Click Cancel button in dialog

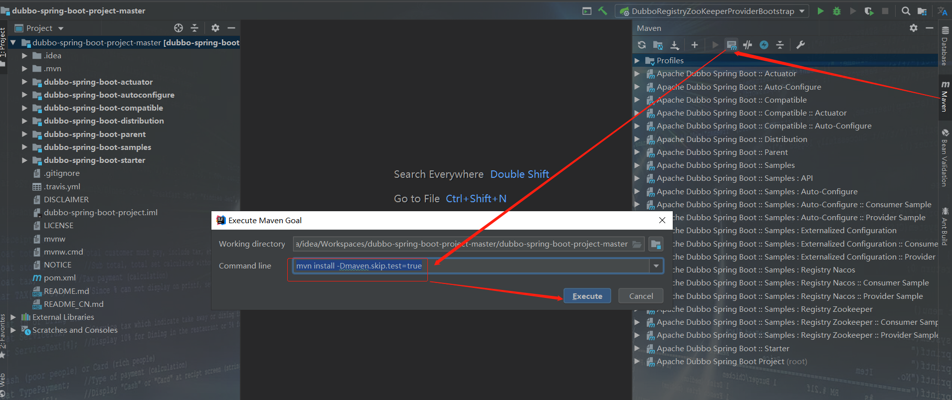click(x=641, y=296)
